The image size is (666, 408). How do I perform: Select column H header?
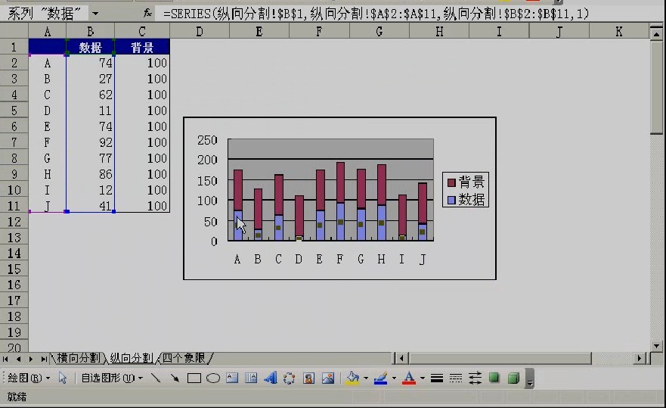click(x=439, y=32)
